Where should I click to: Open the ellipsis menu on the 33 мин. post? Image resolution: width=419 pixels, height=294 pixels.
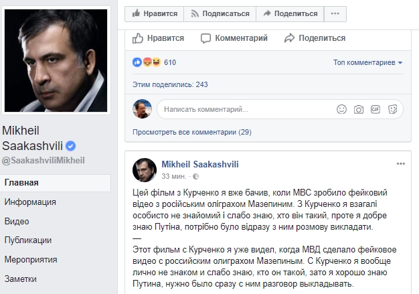click(401, 163)
